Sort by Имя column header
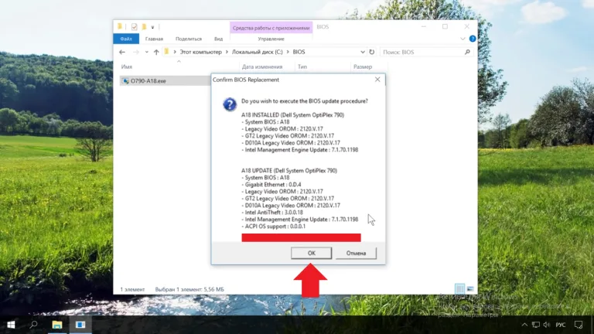594x334 pixels. 127,66
